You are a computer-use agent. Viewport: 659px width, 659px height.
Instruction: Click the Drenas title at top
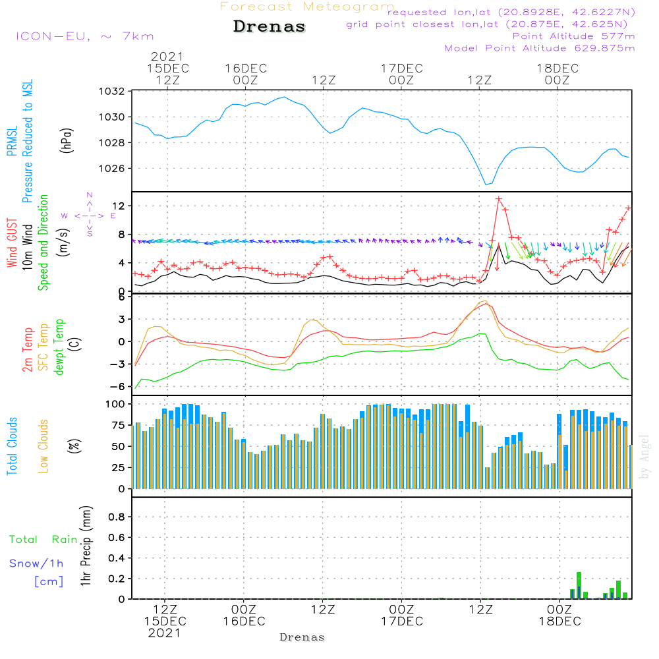(270, 26)
